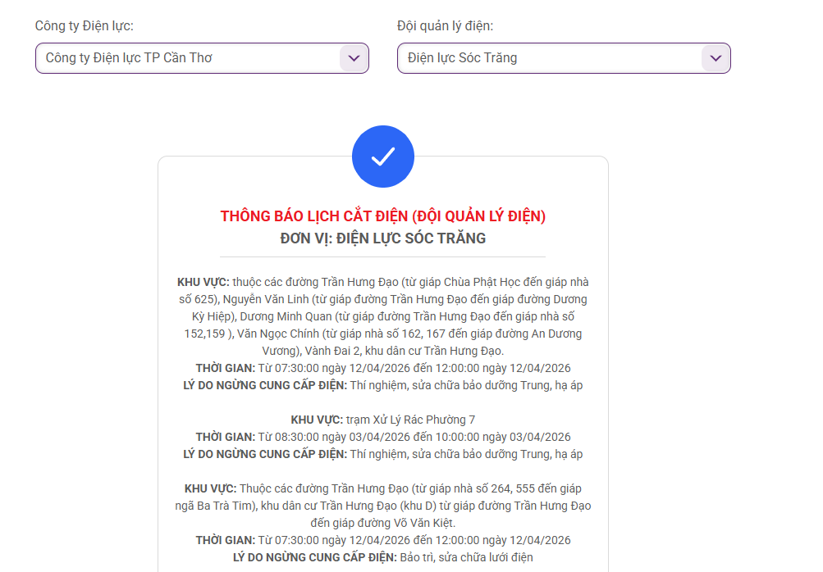The width and height of the screenshot is (823, 572).
Task: Click the text mentioning khu dân cư Trần Hưng Đạo Vành Đai 2
Action: tap(382, 351)
